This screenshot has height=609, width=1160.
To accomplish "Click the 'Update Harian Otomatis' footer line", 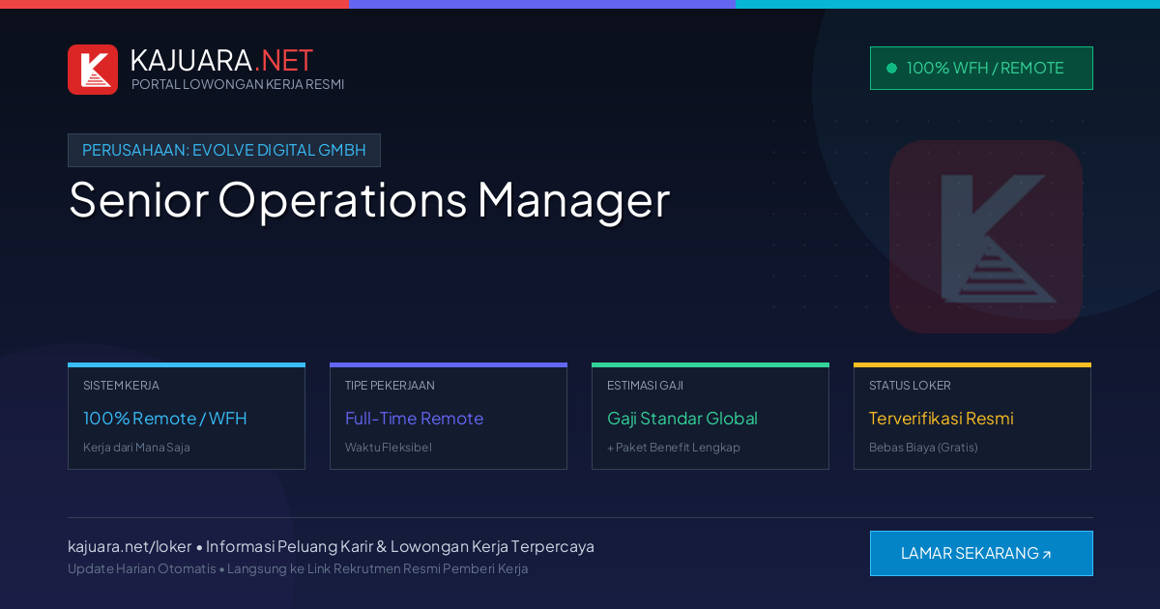I will (298, 568).
